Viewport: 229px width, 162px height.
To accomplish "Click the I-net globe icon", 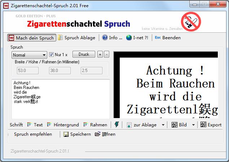I will (x=129, y=38).
